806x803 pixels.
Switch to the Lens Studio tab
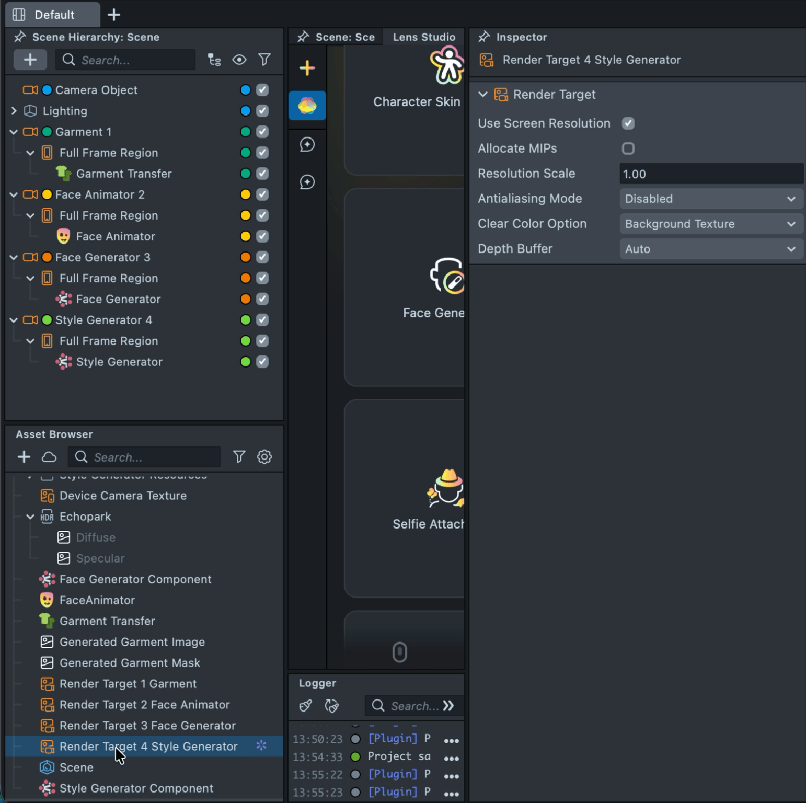point(423,37)
